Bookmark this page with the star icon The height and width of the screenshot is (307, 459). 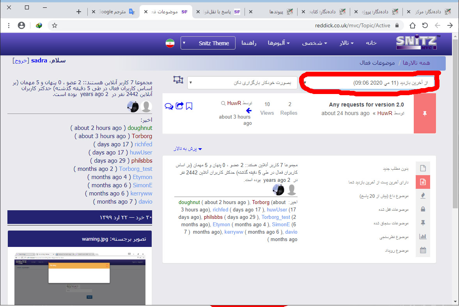point(55,25)
